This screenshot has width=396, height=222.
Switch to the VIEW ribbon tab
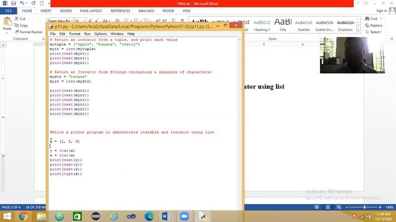[x=186, y=11]
